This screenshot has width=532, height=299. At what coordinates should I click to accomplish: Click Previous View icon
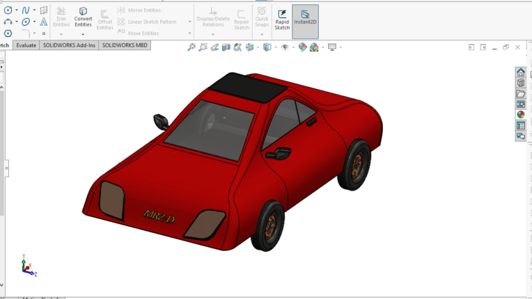[x=214, y=47]
